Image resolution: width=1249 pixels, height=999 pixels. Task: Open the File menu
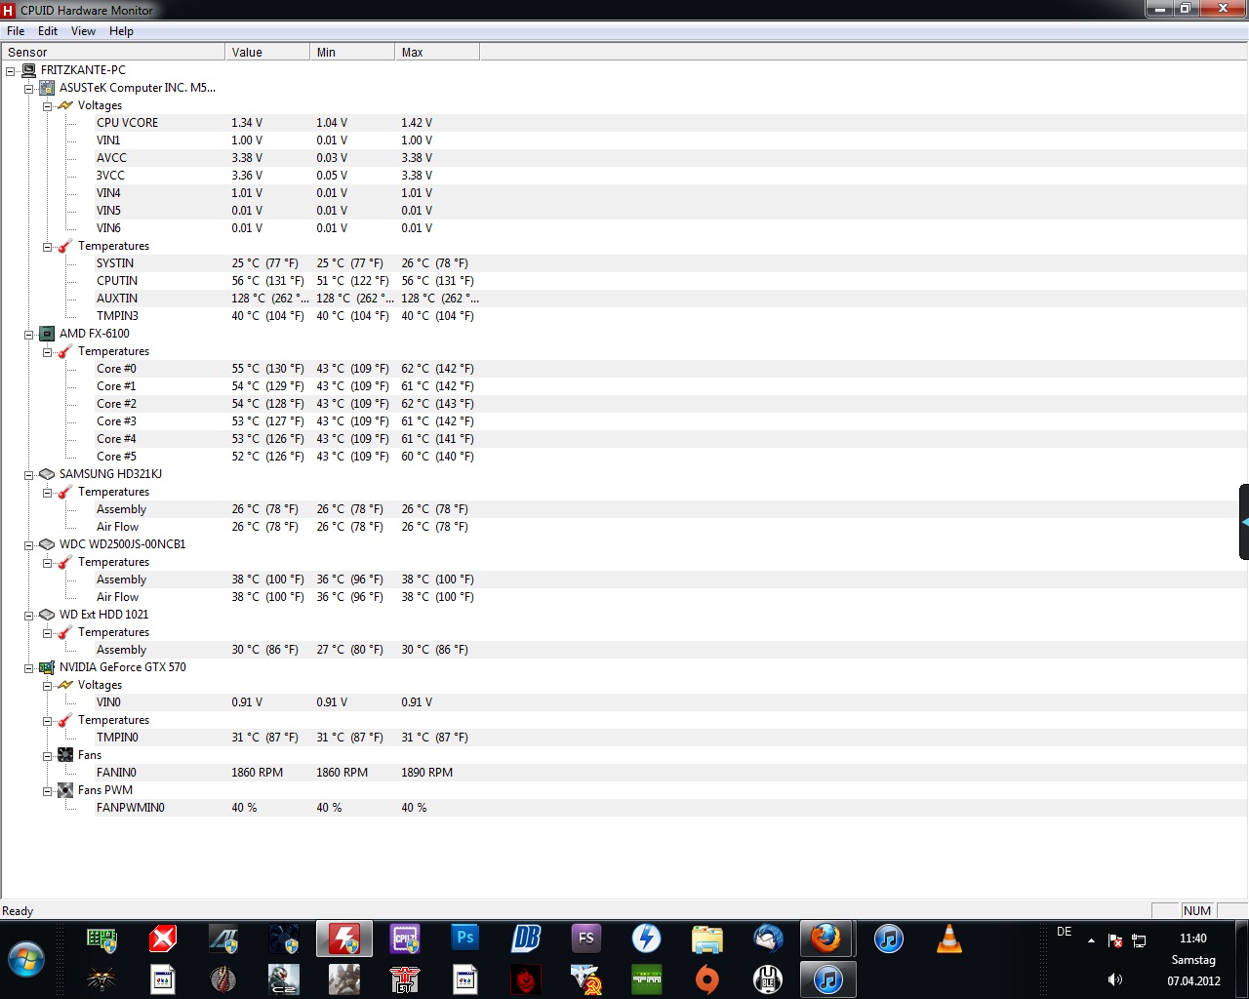tap(16, 31)
